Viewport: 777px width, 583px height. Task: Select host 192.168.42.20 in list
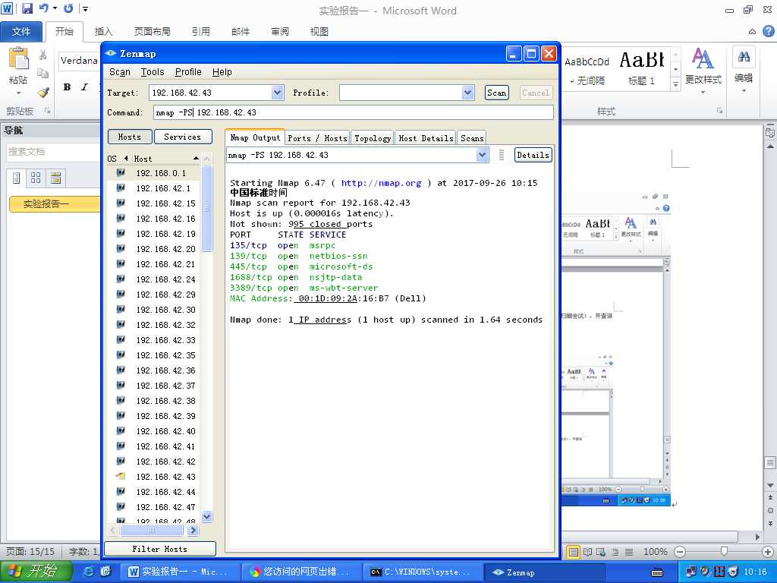[x=165, y=249]
